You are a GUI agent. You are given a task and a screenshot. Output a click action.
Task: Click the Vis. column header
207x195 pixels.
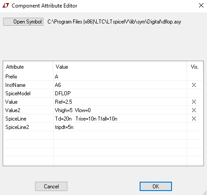(195, 67)
